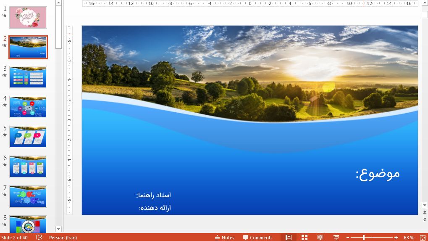Image resolution: width=428 pixels, height=241 pixels.
Task: Click the animation star icon beside slide 7
Action: pos(5,195)
